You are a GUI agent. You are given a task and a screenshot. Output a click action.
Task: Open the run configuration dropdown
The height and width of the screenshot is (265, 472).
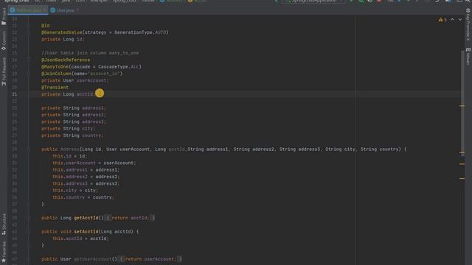(313, 1)
